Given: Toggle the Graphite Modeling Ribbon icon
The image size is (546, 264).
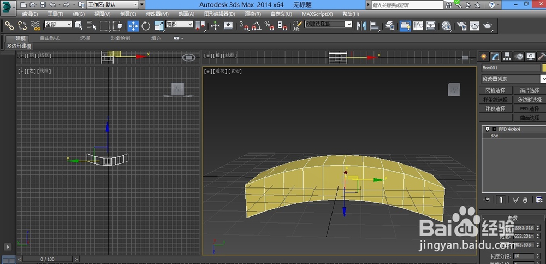Looking at the screenshot, I should (x=405, y=26).
